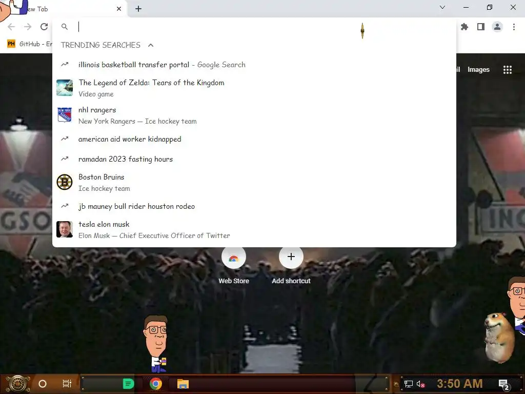
Task: Click the Elon Musk portrait thumbnail
Action: coord(65,229)
